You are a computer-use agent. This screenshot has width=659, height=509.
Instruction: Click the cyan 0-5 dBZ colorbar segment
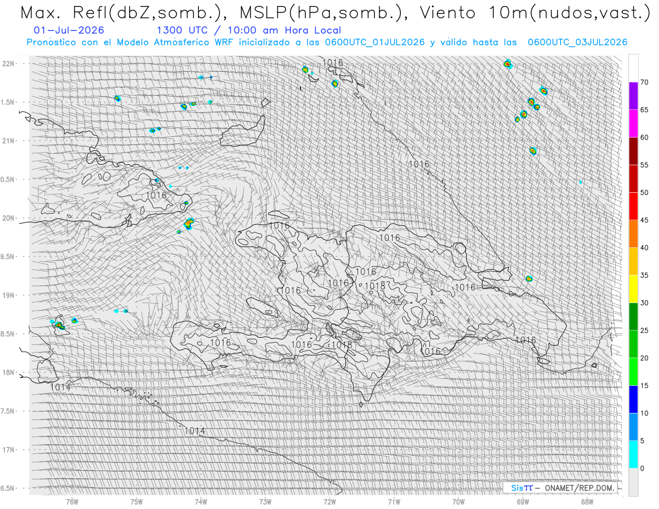pyautogui.click(x=633, y=454)
